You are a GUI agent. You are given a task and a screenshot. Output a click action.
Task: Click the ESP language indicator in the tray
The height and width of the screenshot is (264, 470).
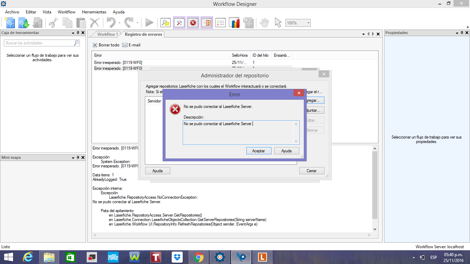[x=434, y=257]
